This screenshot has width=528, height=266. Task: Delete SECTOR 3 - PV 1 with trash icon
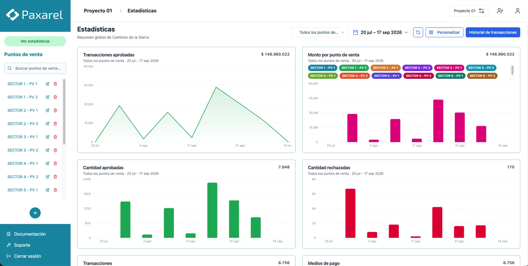pyautogui.click(x=55, y=137)
